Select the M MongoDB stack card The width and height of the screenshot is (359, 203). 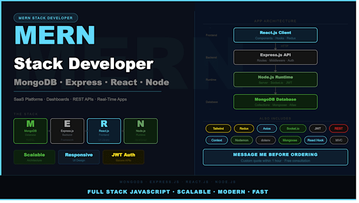coord(31,131)
